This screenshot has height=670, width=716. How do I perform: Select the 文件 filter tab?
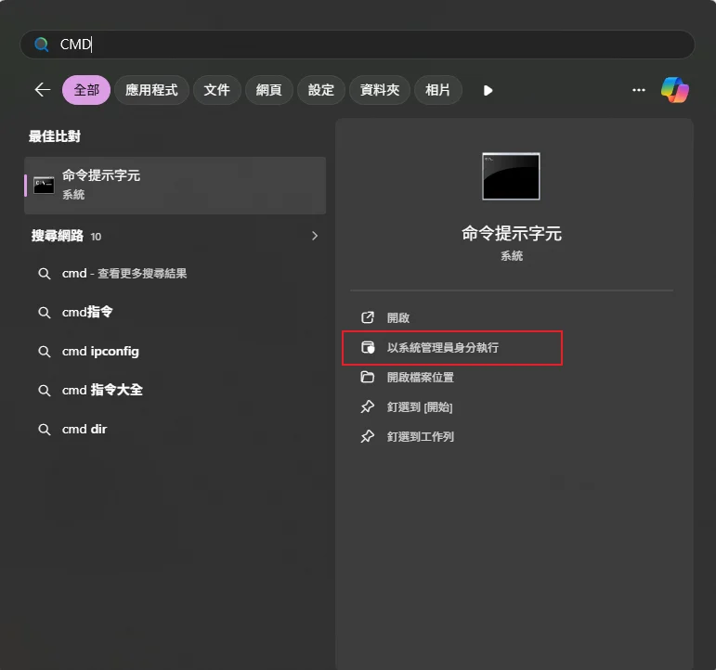[x=217, y=90]
